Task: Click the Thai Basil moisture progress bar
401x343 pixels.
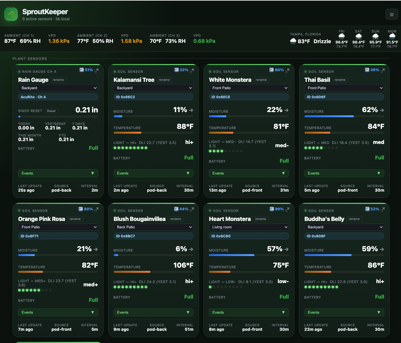Action: coord(344,116)
